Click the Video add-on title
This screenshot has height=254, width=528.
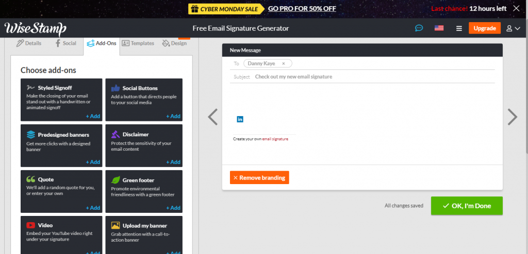coord(45,225)
